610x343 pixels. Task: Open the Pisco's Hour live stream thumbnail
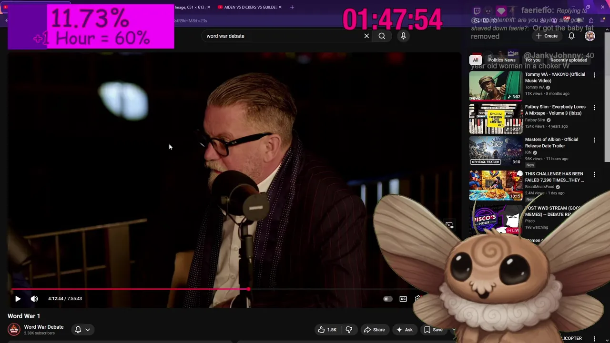(496, 220)
